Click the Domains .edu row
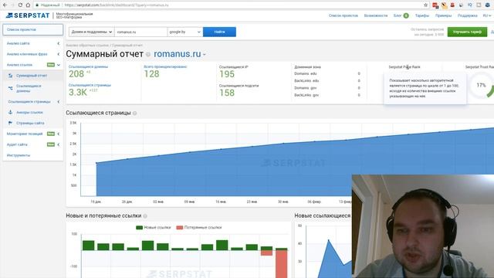This screenshot has width=494, height=278. pyautogui.click(x=327, y=74)
